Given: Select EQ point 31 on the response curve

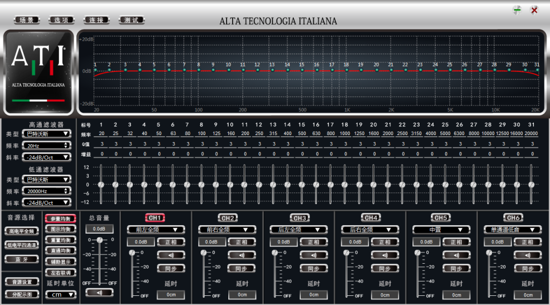Looking at the screenshot, I should coord(537,70).
